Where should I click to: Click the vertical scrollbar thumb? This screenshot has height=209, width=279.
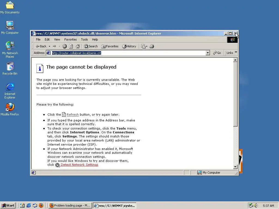235,94
